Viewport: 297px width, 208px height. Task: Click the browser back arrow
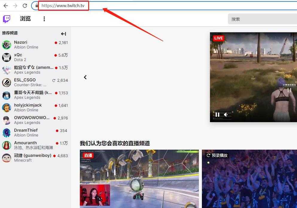6,6
